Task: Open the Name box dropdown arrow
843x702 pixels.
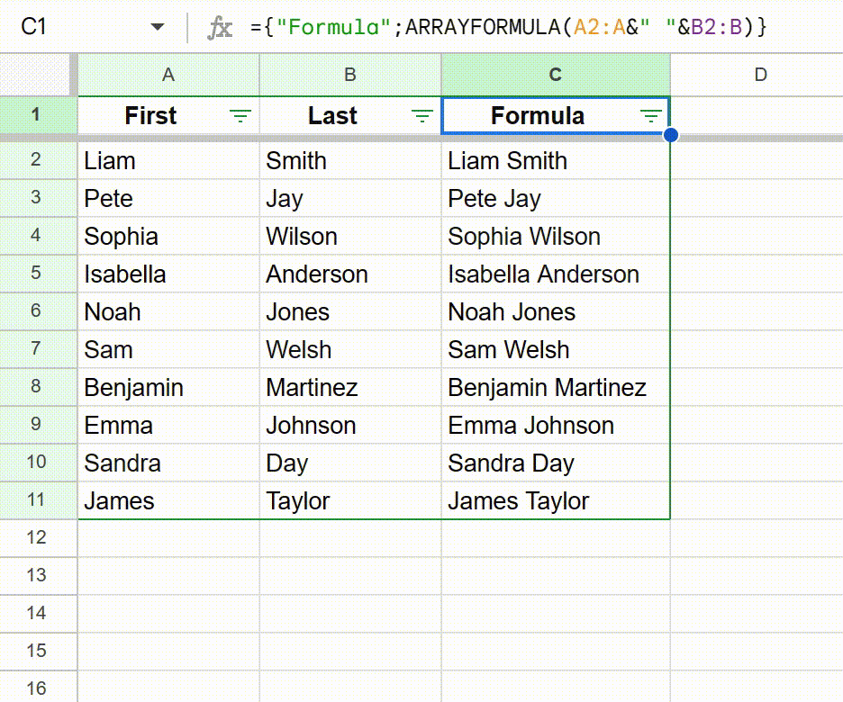Action: click(x=157, y=27)
